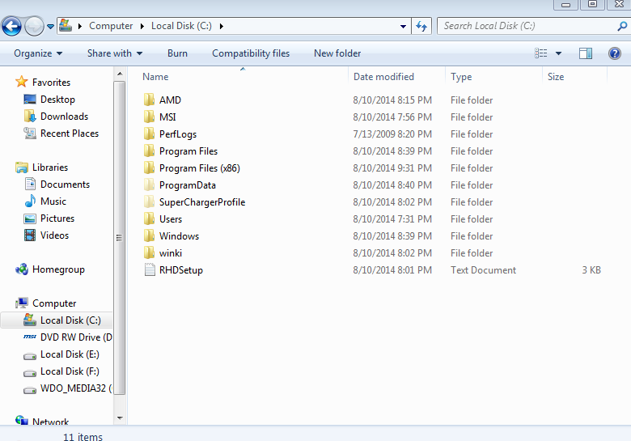Select Homegroup in the navigation pane
This screenshot has height=441, width=631.
pos(58,269)
